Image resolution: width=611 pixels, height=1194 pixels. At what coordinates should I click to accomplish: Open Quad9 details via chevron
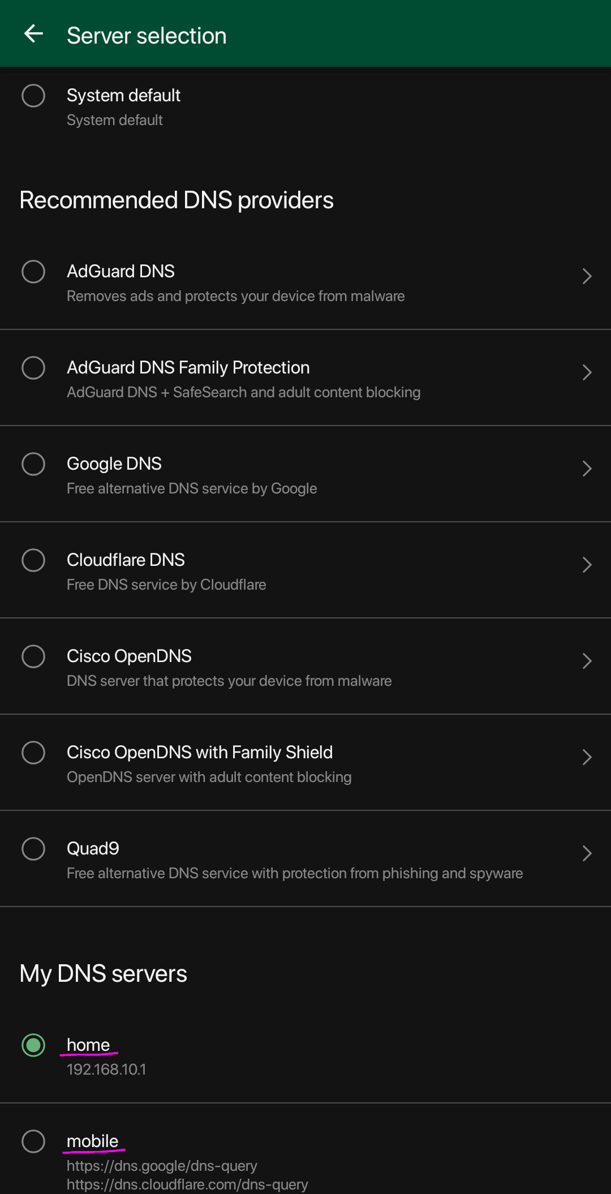[587, 853]
